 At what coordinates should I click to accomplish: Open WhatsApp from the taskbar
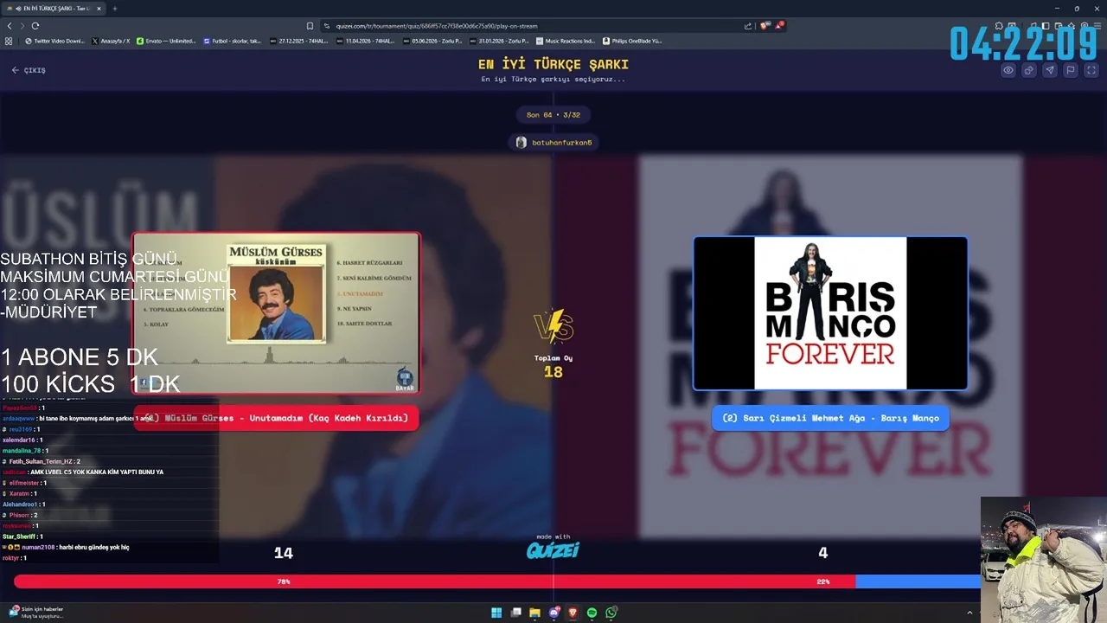coord(611,613)
